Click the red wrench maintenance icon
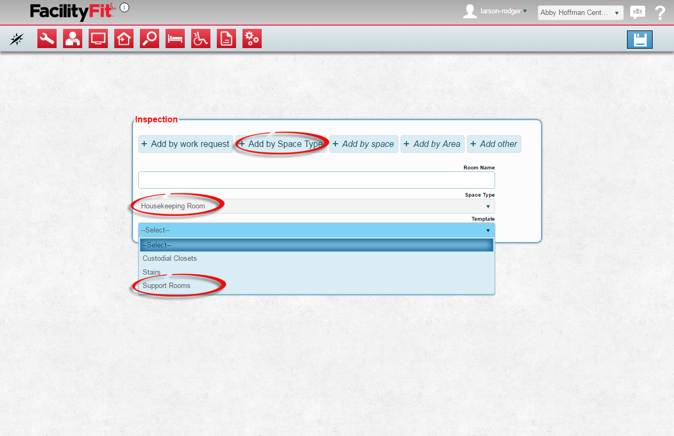 [47, 39]
